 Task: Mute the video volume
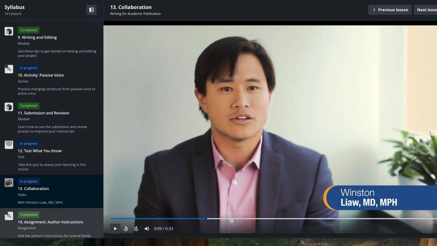pyautogui.click(x=147, y=229)
